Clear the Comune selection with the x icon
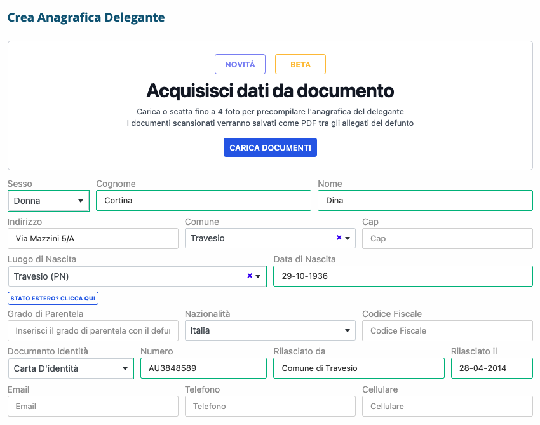This screenshot has width=540, height=425. [x=339, y=238]
